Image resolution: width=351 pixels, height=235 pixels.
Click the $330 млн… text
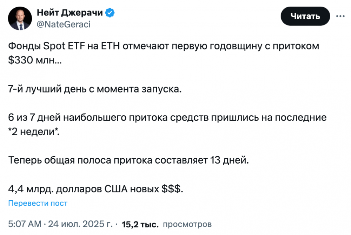coord(35,60)
